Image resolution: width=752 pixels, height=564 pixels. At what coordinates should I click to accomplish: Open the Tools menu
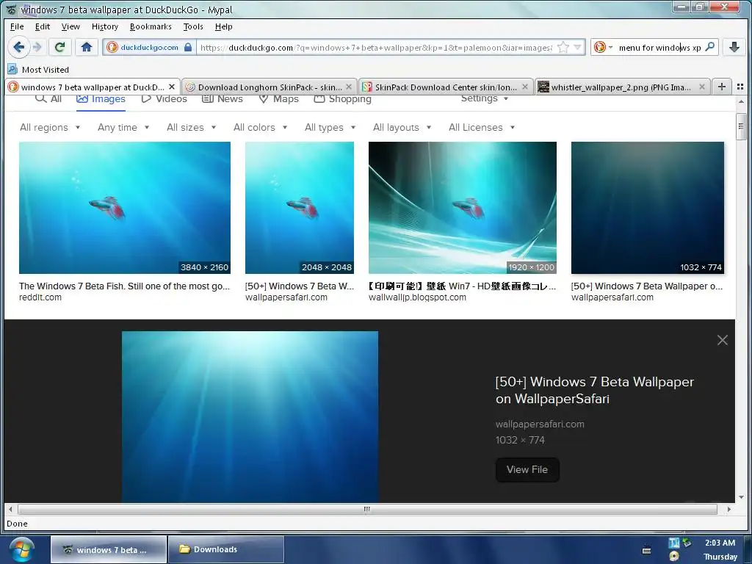pos(193,26)
